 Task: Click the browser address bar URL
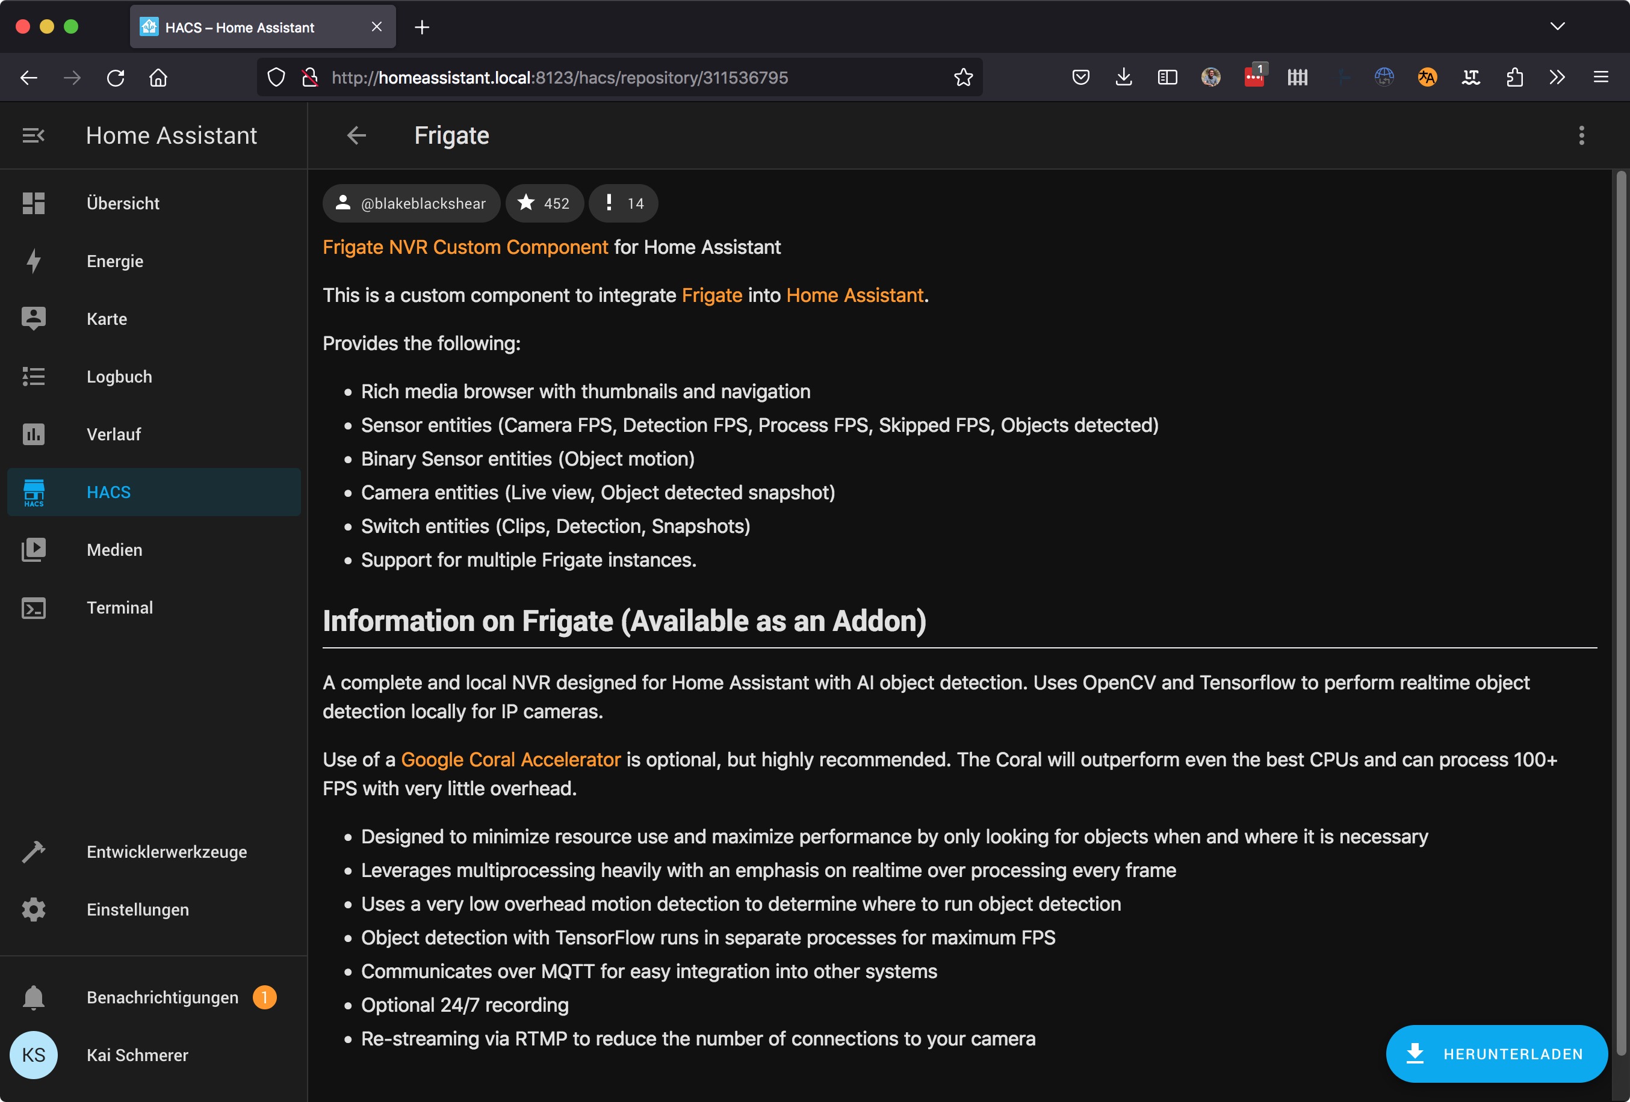(559, 77)
